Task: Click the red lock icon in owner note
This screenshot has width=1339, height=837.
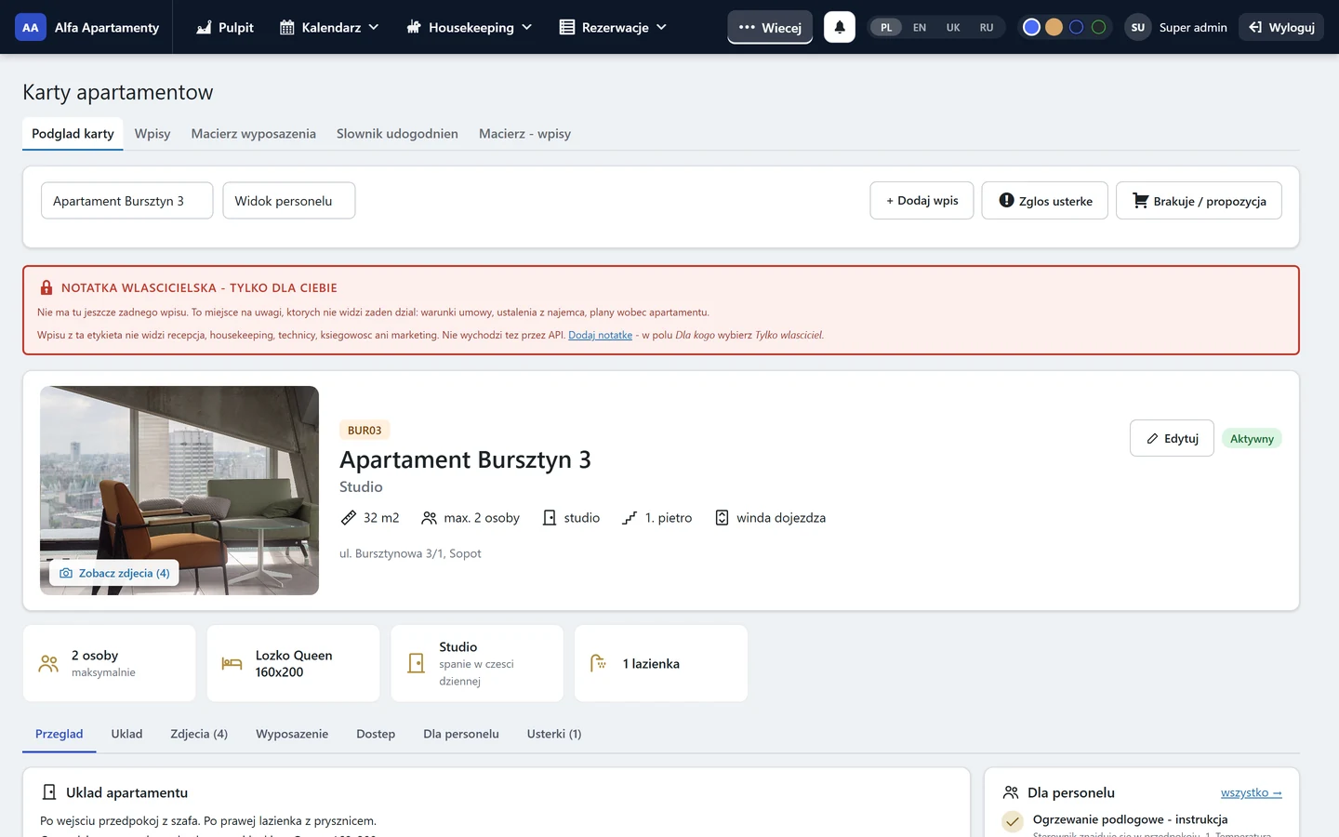Action: point(46,287)
